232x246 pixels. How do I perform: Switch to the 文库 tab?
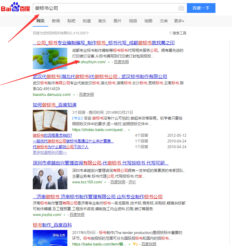coord(164,21)
